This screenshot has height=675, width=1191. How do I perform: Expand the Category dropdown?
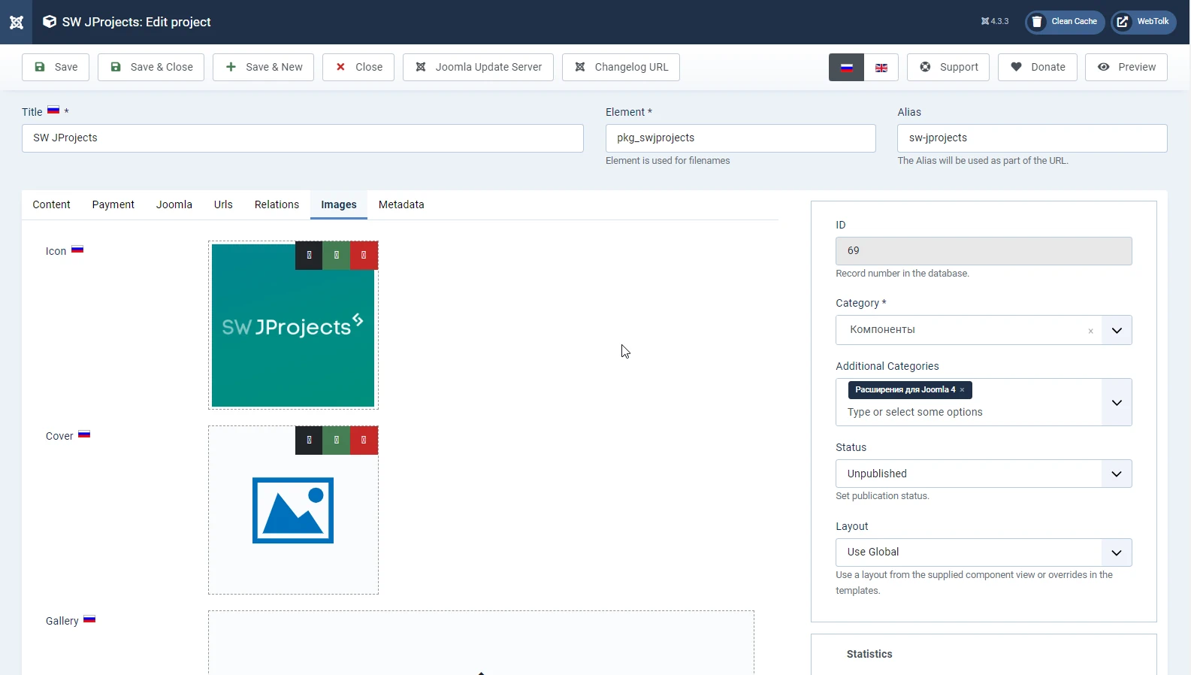[1116, 331]
